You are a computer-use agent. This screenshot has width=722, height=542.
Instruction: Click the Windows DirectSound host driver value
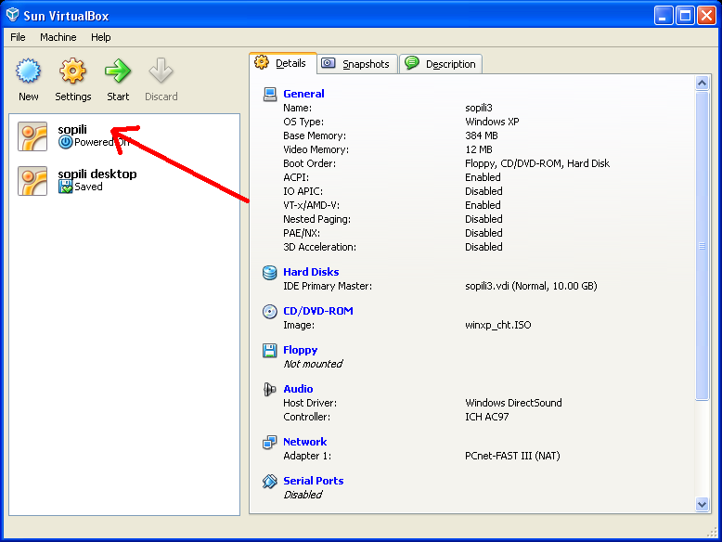coord(513,403)
